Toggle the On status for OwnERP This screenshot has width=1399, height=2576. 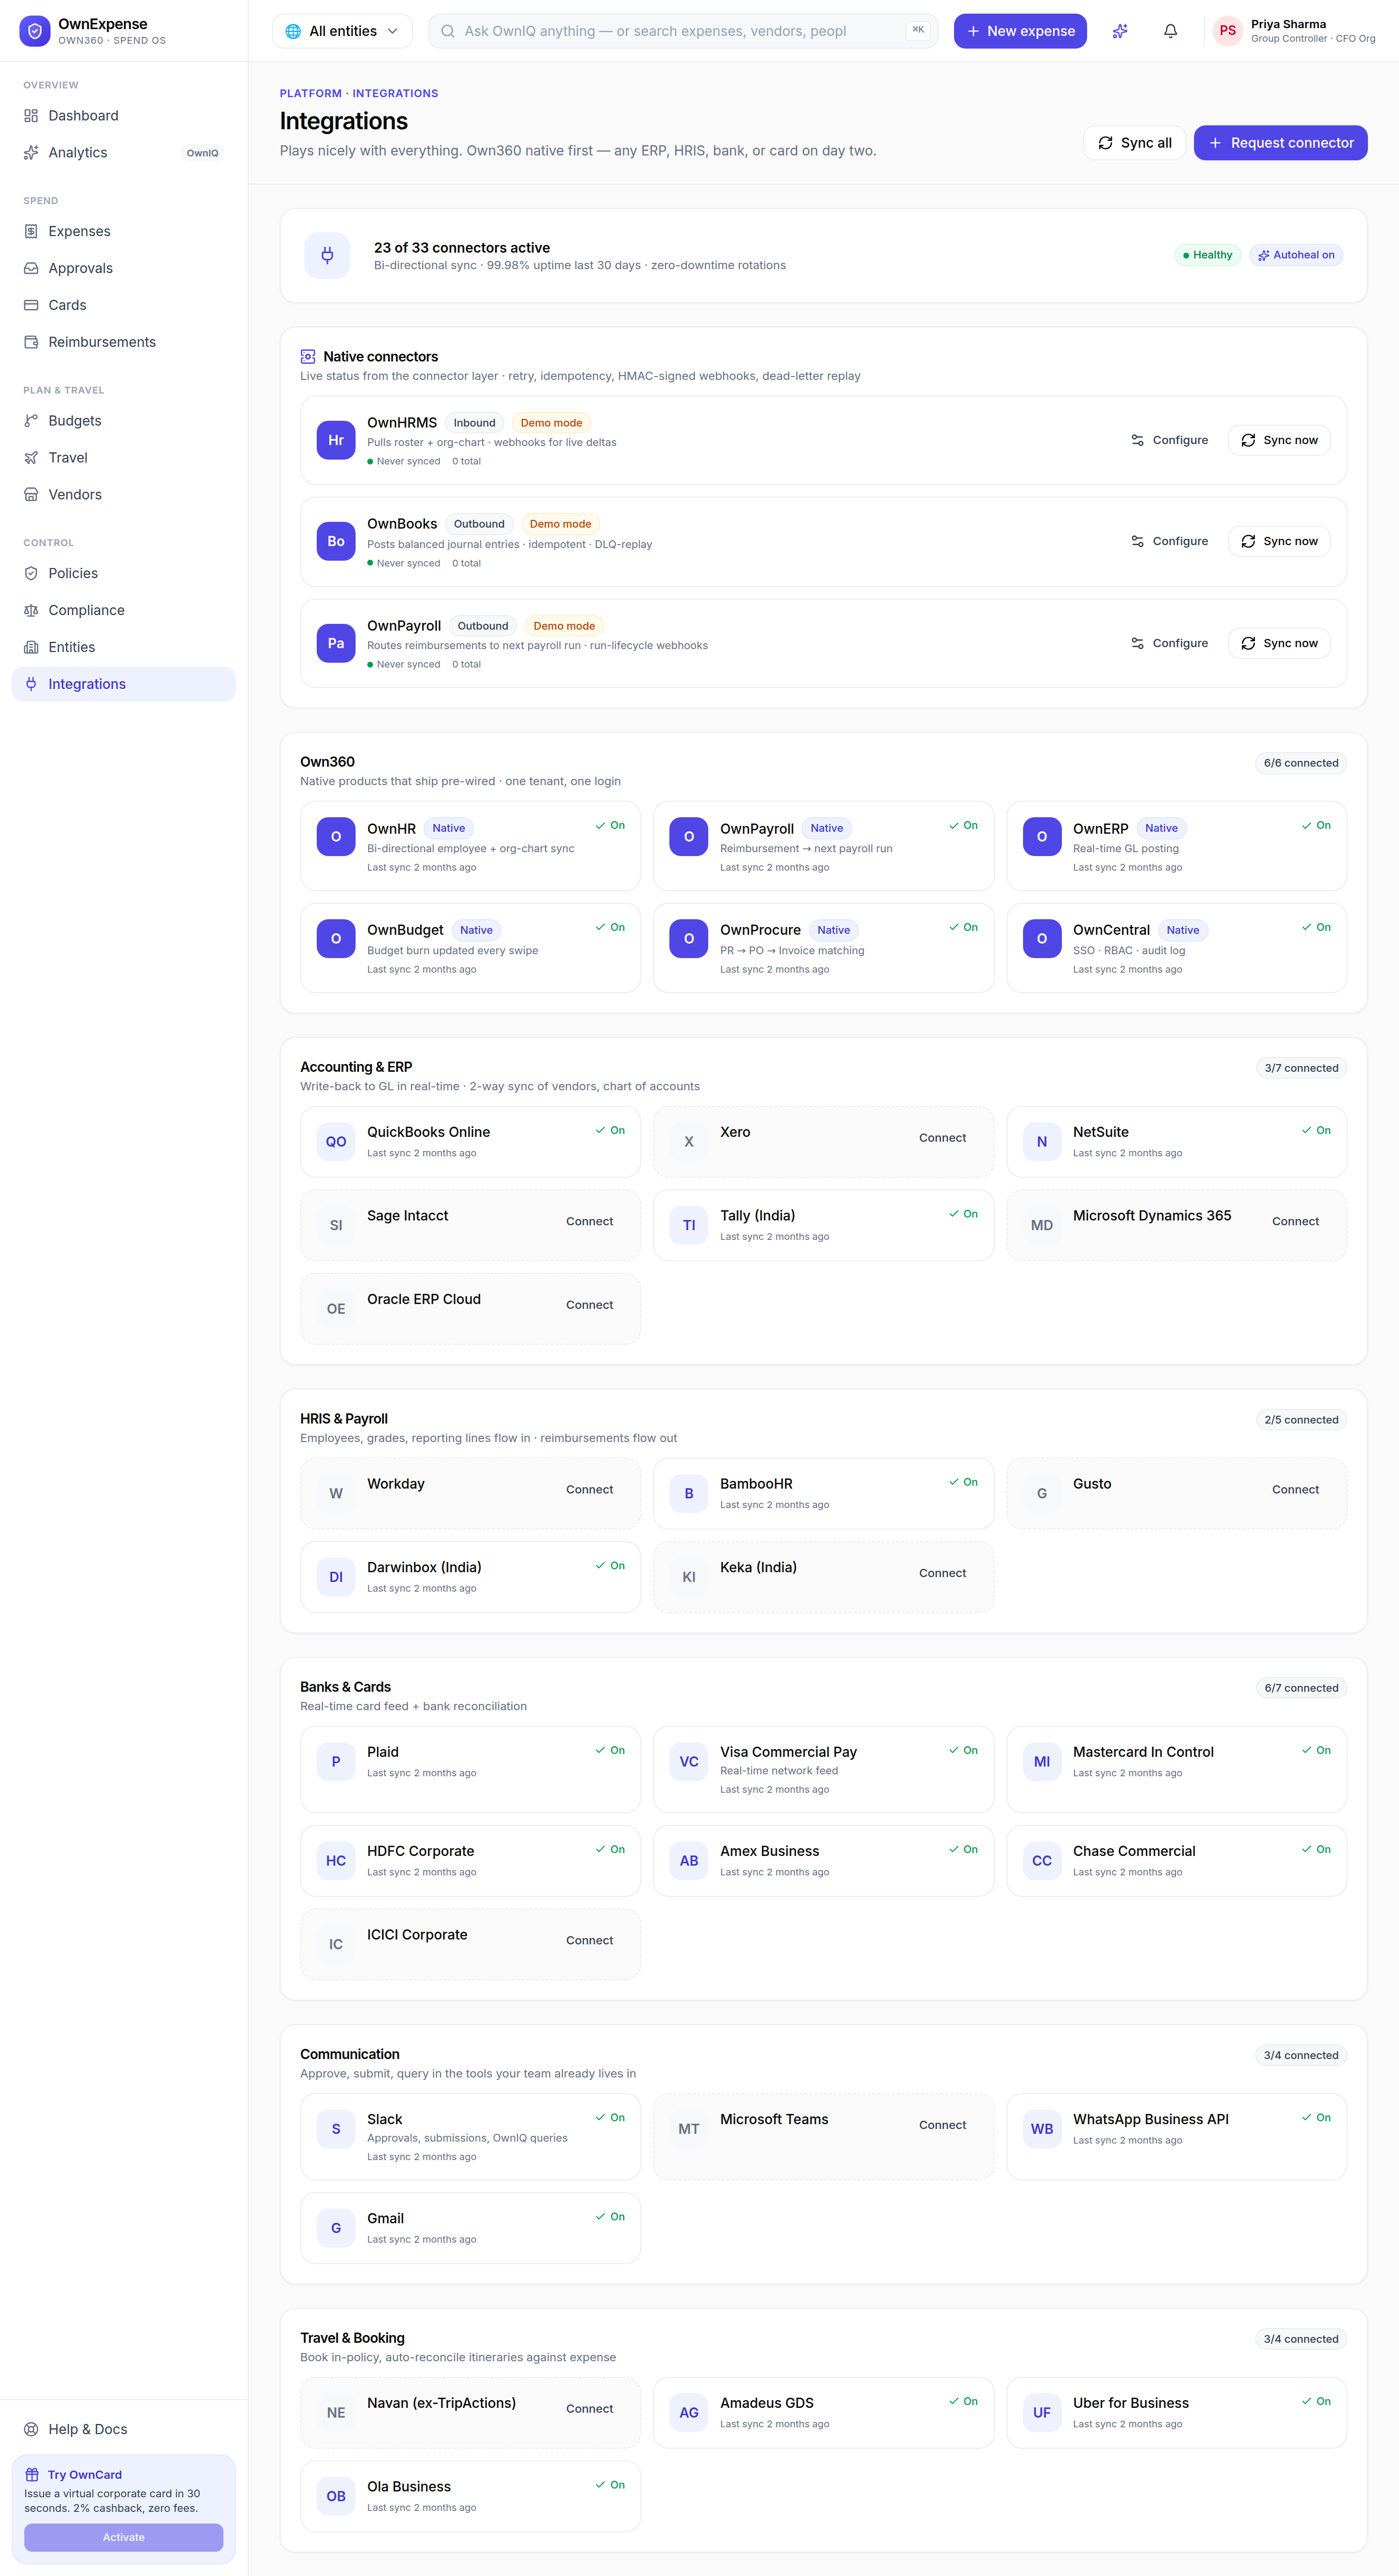(x=1316, y=825)
